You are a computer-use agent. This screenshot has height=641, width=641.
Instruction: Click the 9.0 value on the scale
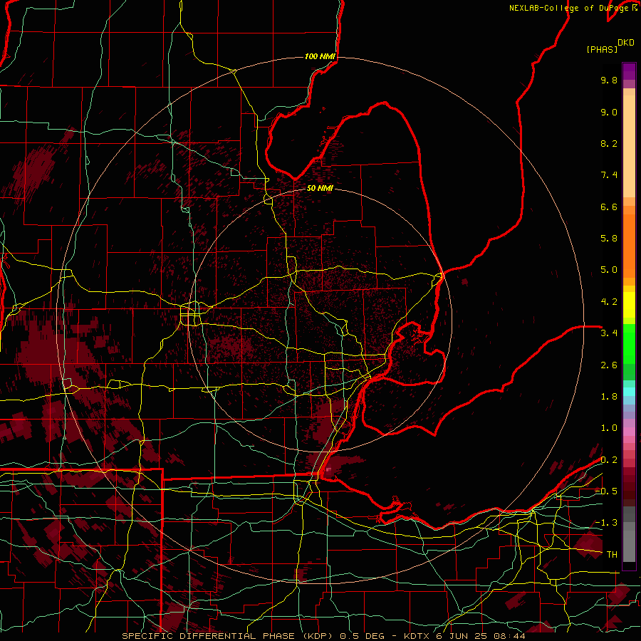coord(609,112)
